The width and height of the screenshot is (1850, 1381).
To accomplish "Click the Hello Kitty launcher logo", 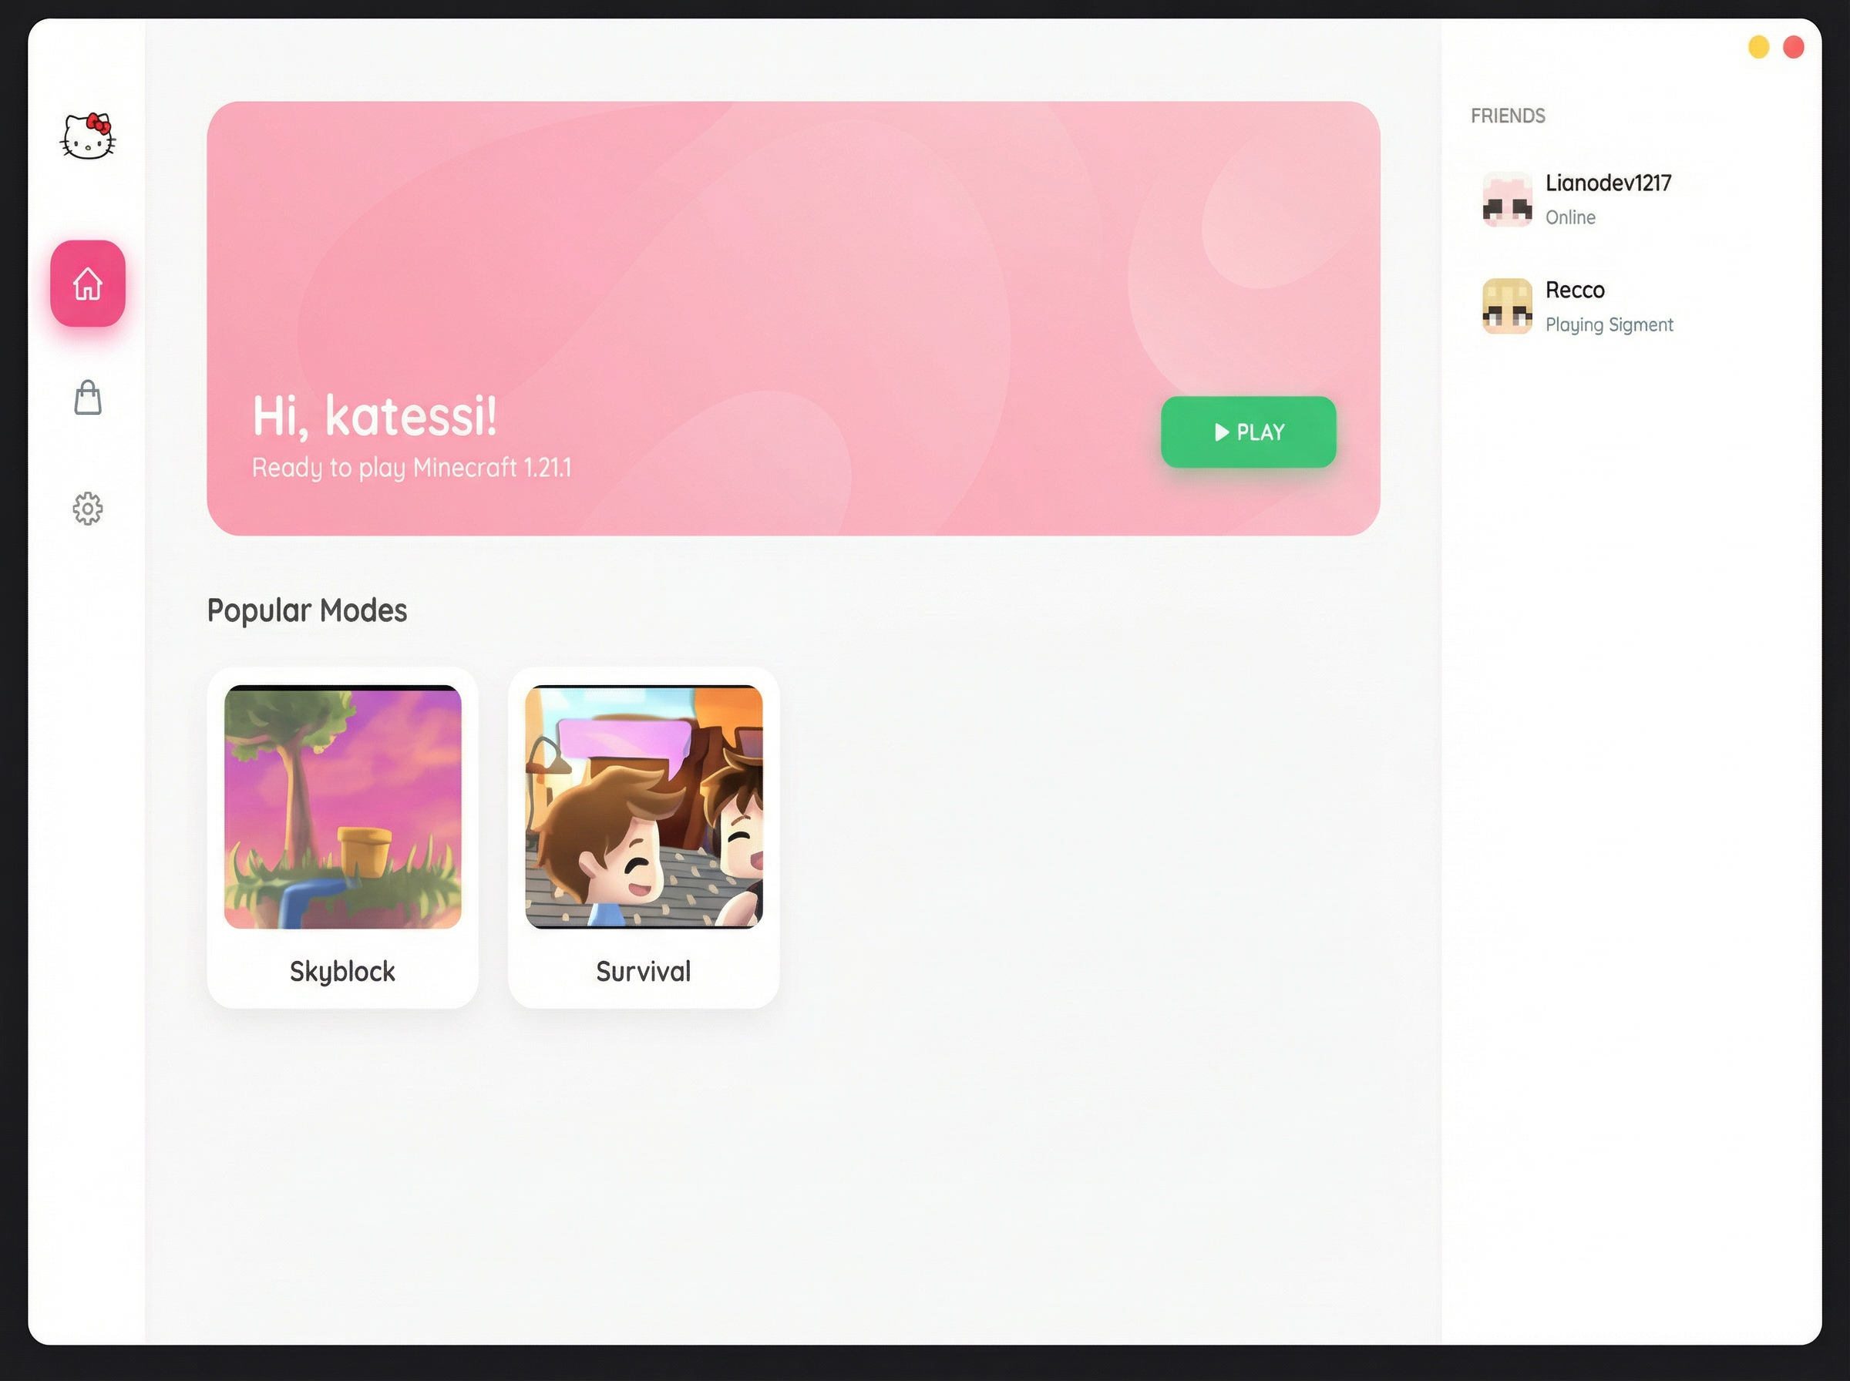I will 88,139.
